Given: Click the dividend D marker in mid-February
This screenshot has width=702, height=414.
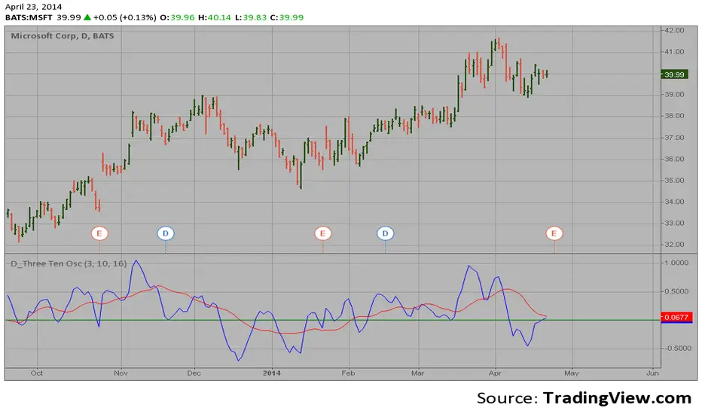Looking at the screenshot, I should coord(385,233).
